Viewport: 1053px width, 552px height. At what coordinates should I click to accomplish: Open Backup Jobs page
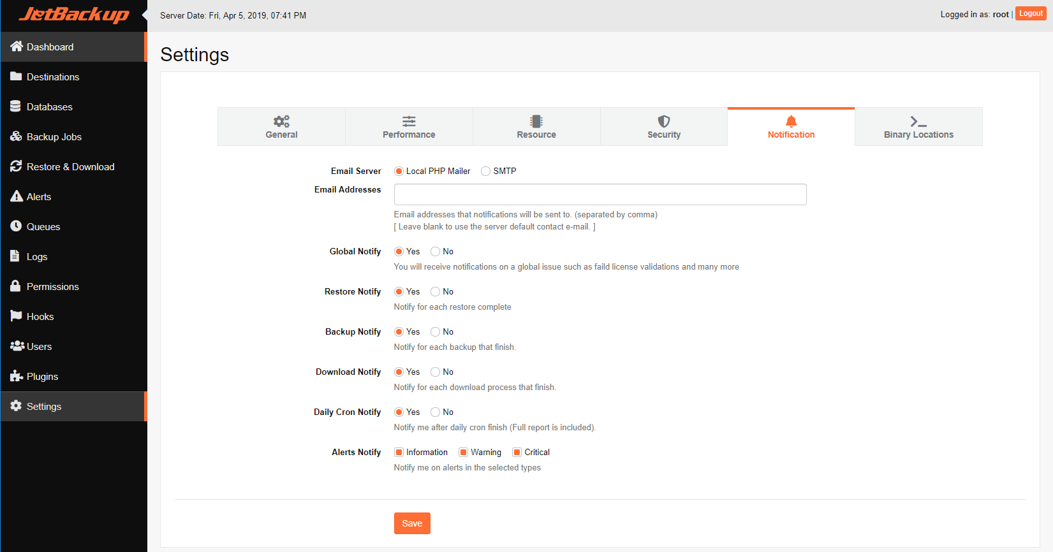(x=73, y=136)
